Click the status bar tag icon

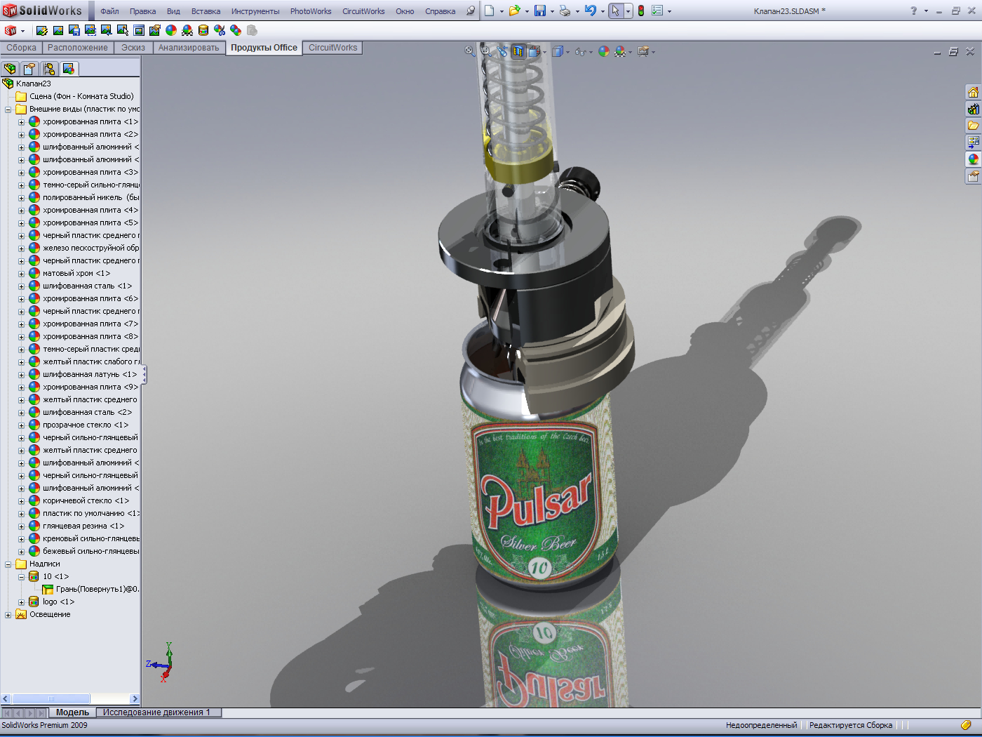966,725
